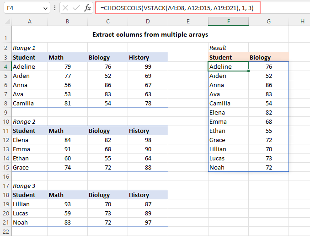Click the fill handle on cell F4
Screen dimensions: 310x236
[x=249, y=71]
